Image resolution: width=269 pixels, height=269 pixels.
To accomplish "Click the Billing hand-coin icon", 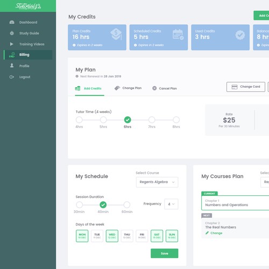I will click(12, 55).
